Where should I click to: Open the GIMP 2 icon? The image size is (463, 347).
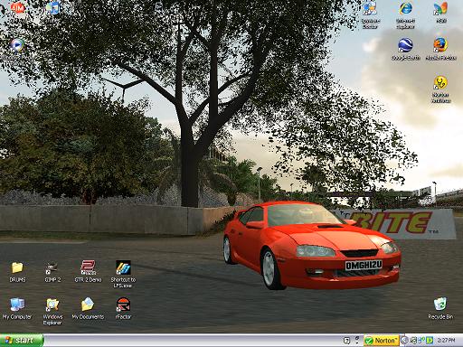pyautogui.click(x=52, y=271)
